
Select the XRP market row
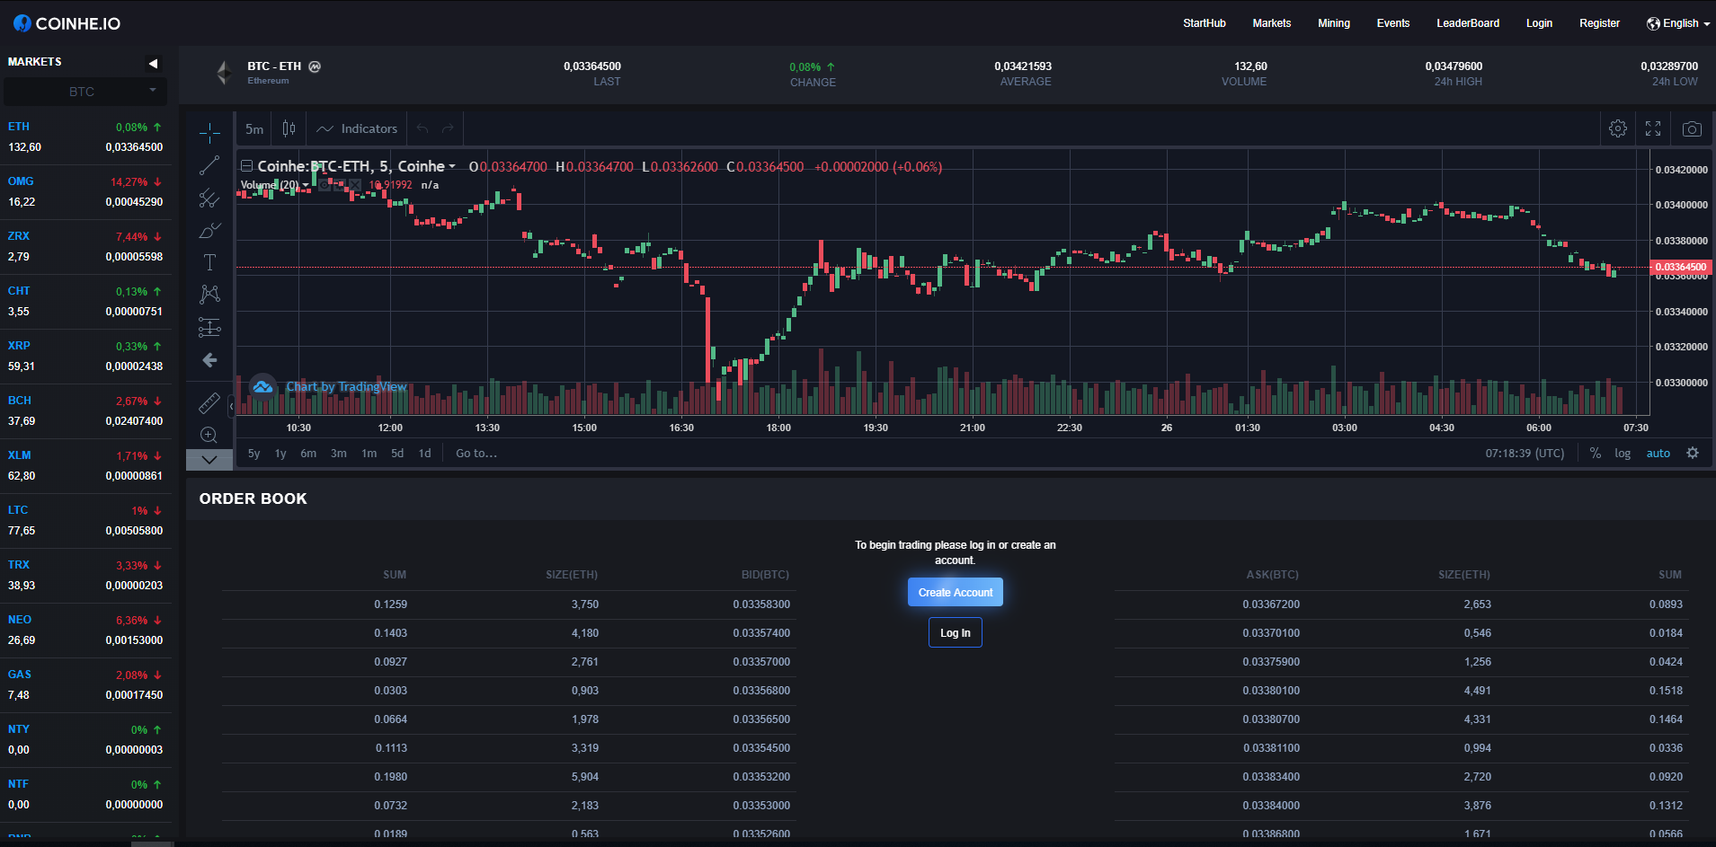pyautogui.click(x=85, y=357)
